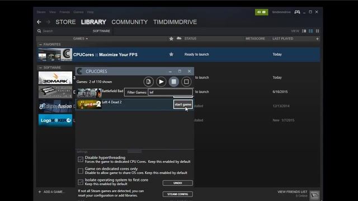Image resolution: width=358 pixels, height=201 pixels.
Task: Click the highlighted list-window icon in CPUCores toolbar
Action: pyautogui.click(x=174, y=82)
